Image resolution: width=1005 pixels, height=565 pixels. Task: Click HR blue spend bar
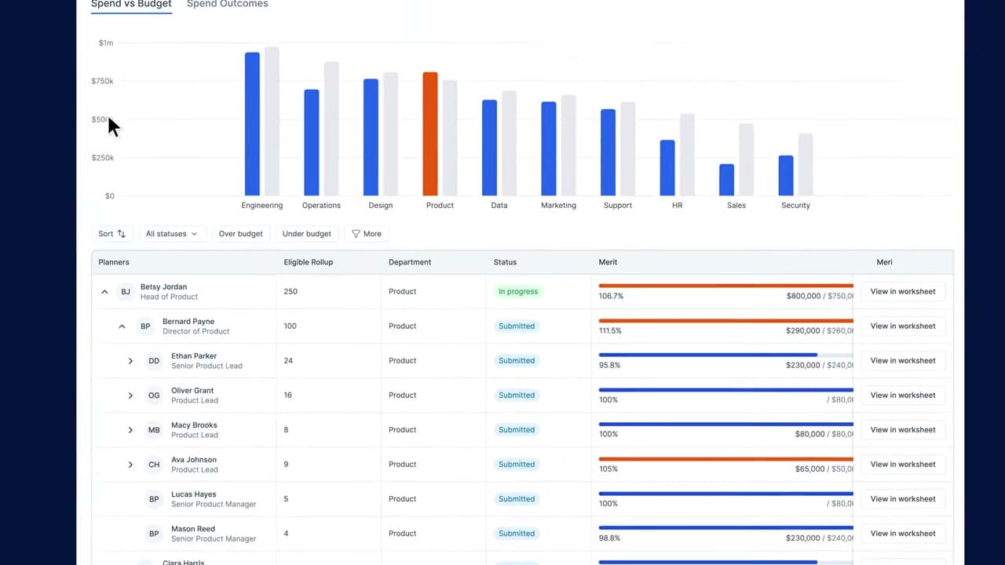[667, 168]
